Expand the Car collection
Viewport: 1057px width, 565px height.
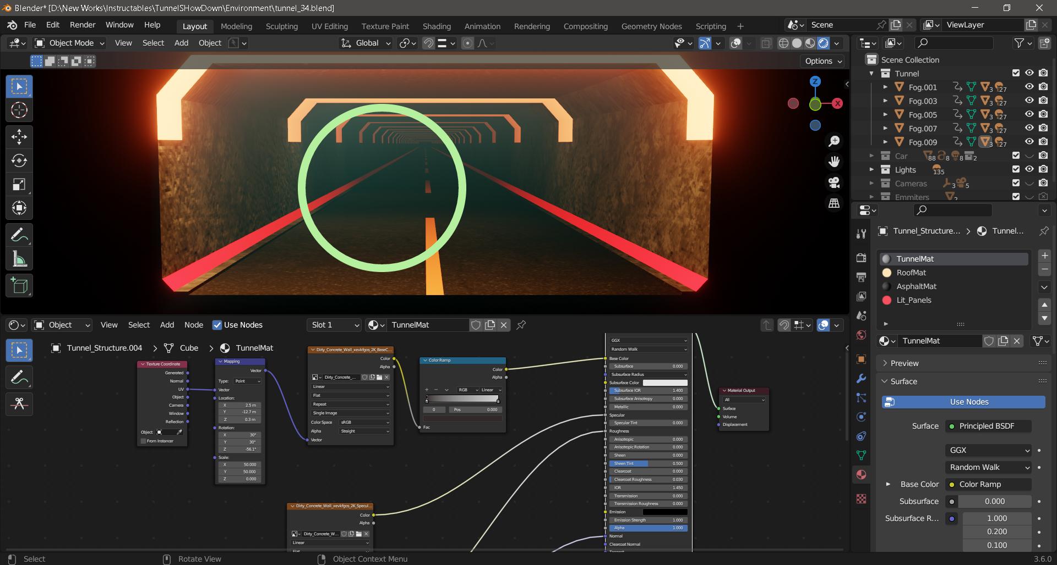pos(871,156)
